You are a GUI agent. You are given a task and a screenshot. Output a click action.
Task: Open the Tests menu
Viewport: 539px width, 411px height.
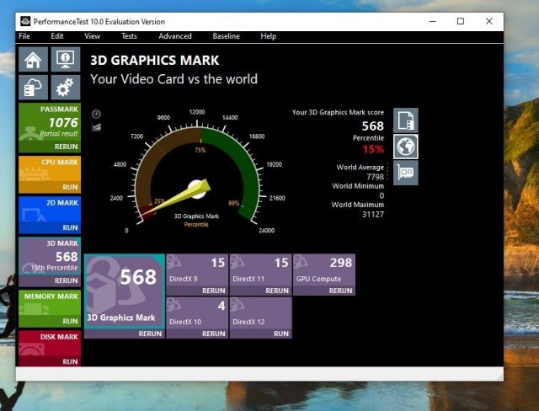point(129,36)
